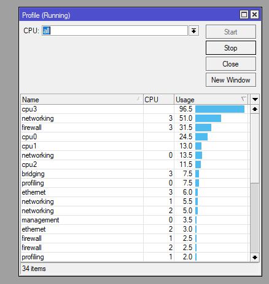Image resolution: width=269 pixels, height=284 pixels.
Task: Click the Stop button
Action: pyautogui.click(x=231, y=48)
